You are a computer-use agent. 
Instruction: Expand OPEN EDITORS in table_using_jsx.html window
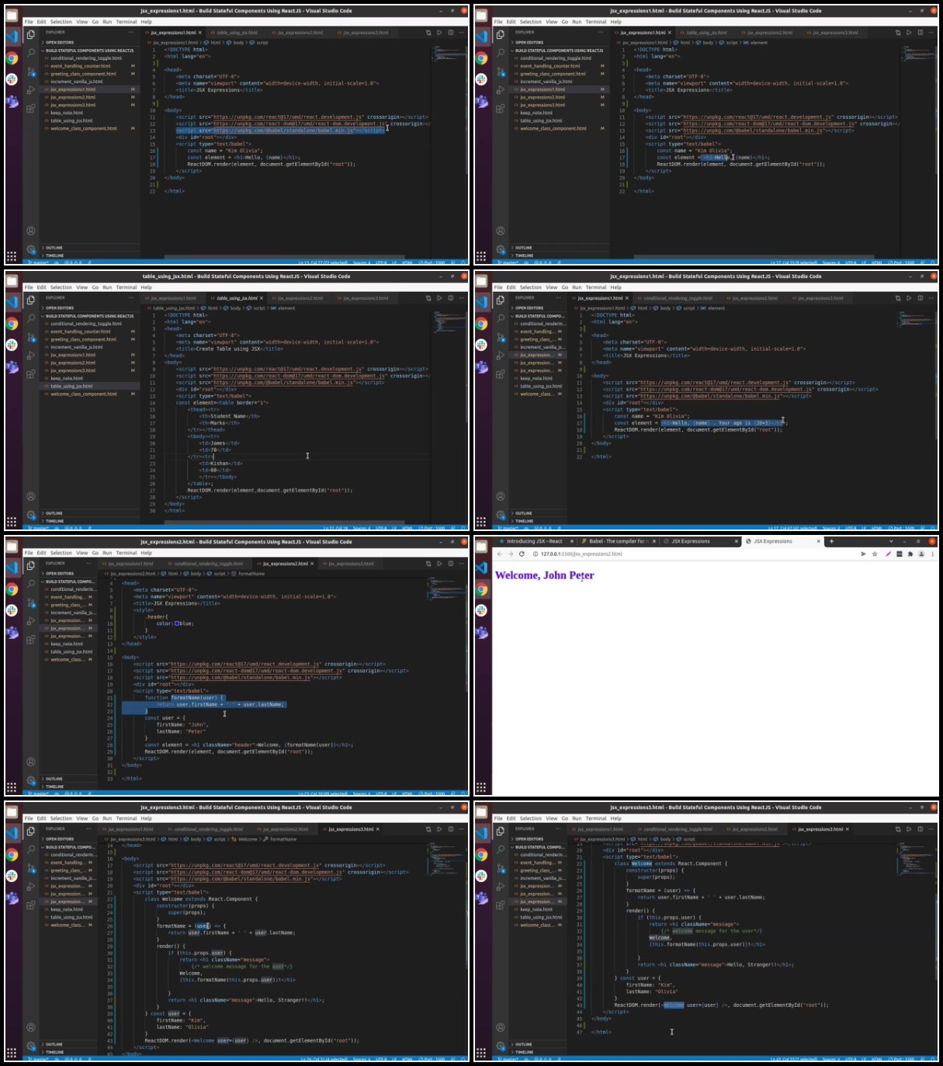[x=91, y=308]
